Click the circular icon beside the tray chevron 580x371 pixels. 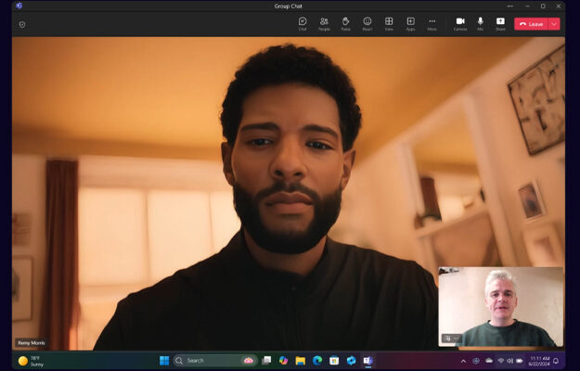[476, 361]
